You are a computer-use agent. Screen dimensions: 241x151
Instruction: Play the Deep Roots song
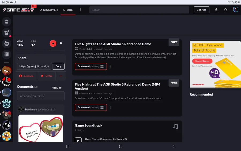pos(78,140)
